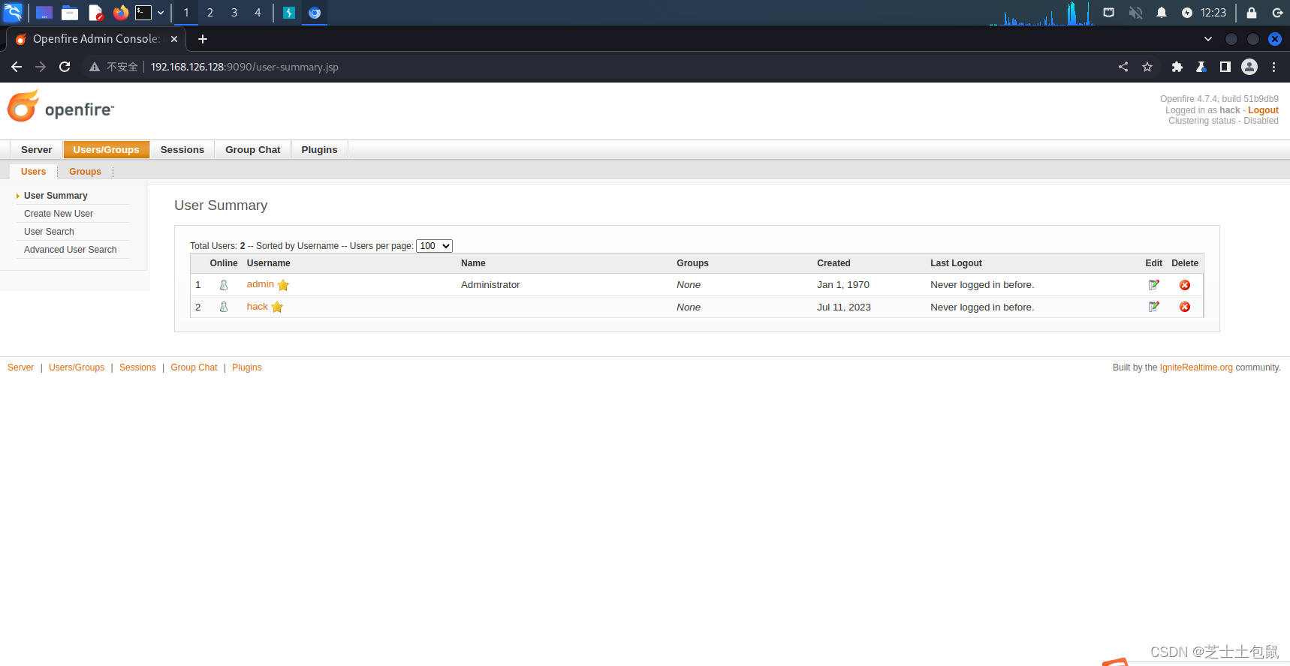The width and height of the screenshot is (1290, 666).
Task: Open the Sessions tab
Action: point(182,150)
